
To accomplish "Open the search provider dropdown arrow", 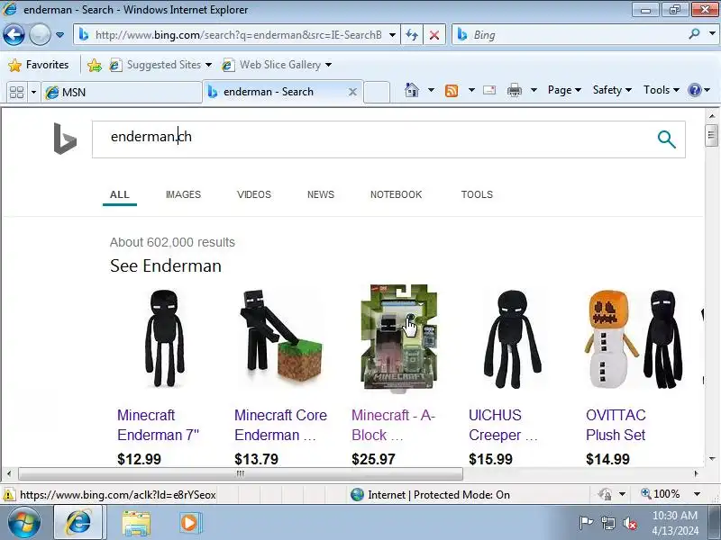I will pos(712,34).
